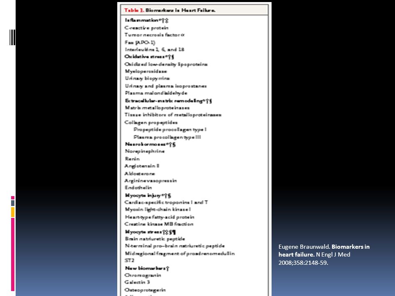Click the 'Aldosterone' entry
395x296 pixels.
[x=140, y=173]
